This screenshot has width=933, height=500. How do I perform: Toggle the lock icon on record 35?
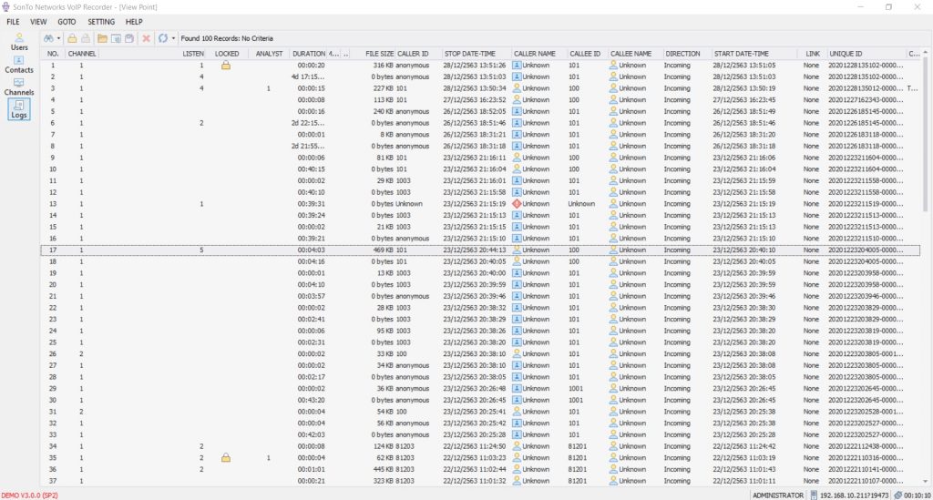coord(226,458)
